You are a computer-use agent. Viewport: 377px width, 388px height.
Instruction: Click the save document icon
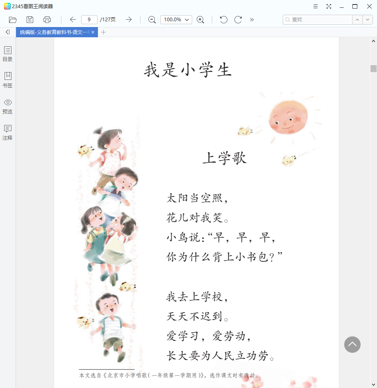pos(30,19)
